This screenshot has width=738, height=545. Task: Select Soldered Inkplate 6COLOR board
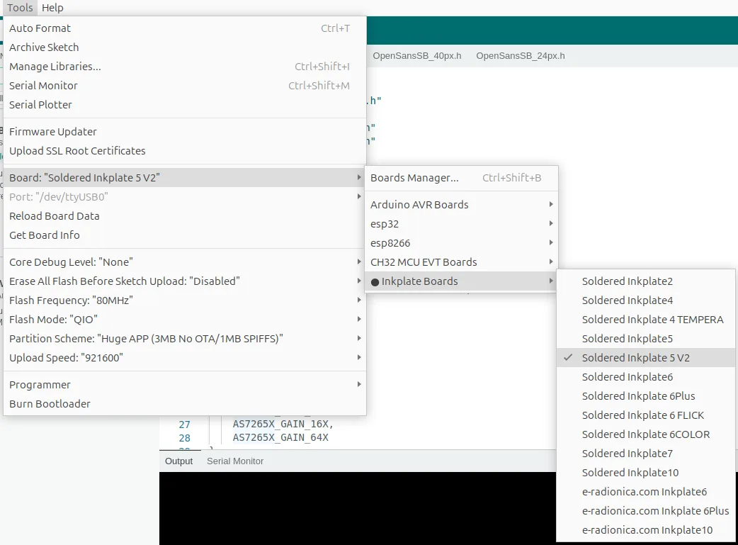point(645,434)
